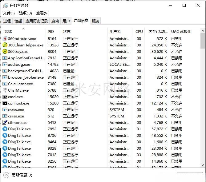Click the 360bdoctor.exe process icon
The height and width of the screenshot is (182, 206).
click(5, 39)
